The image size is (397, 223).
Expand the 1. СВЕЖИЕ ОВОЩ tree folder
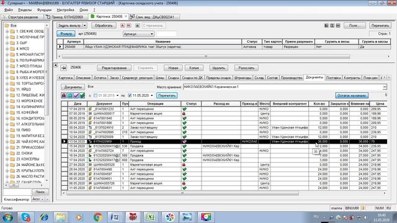7,32
